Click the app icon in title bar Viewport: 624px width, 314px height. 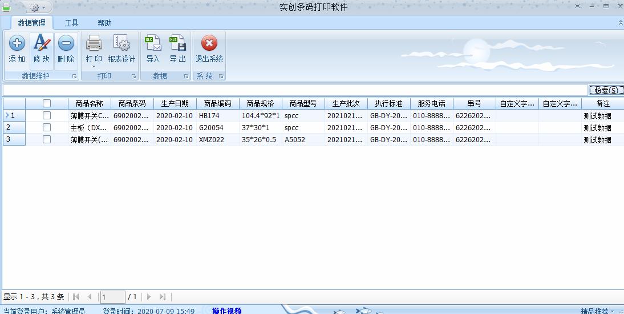coord(6,7)
